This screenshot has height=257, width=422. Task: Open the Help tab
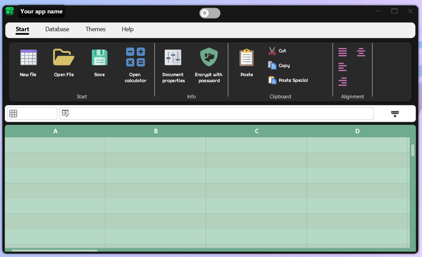(128, 29)
